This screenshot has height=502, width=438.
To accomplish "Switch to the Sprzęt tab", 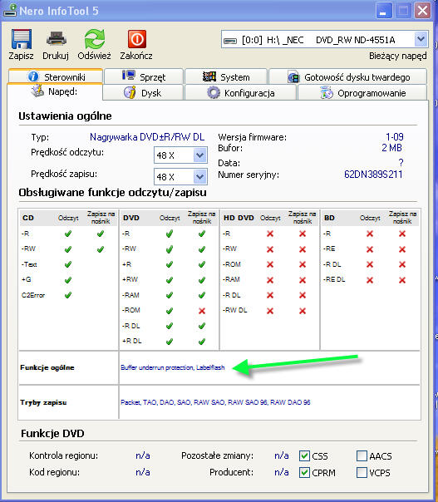I will (144, 76).
